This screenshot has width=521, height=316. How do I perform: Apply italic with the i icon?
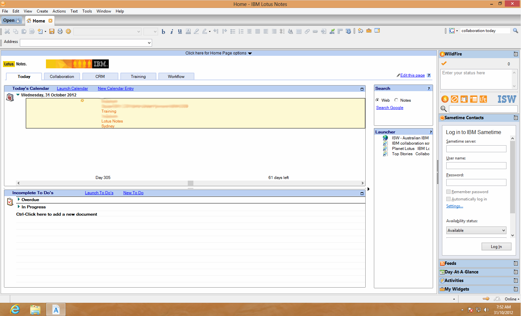pyautogui.click(x=172, y=32)
